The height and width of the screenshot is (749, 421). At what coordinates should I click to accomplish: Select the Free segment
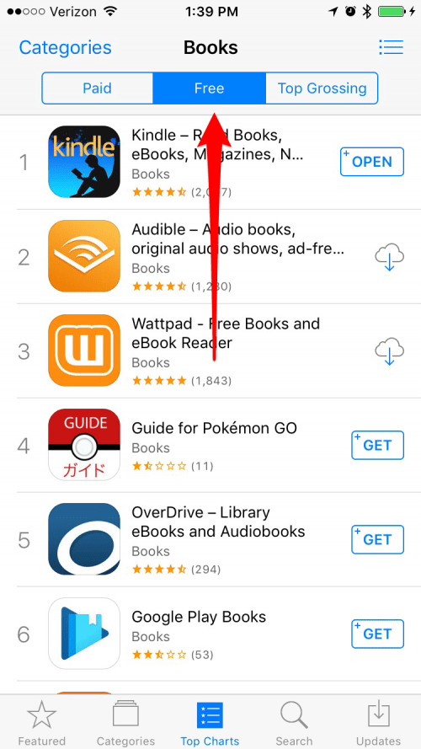click(x=209, y=88)
